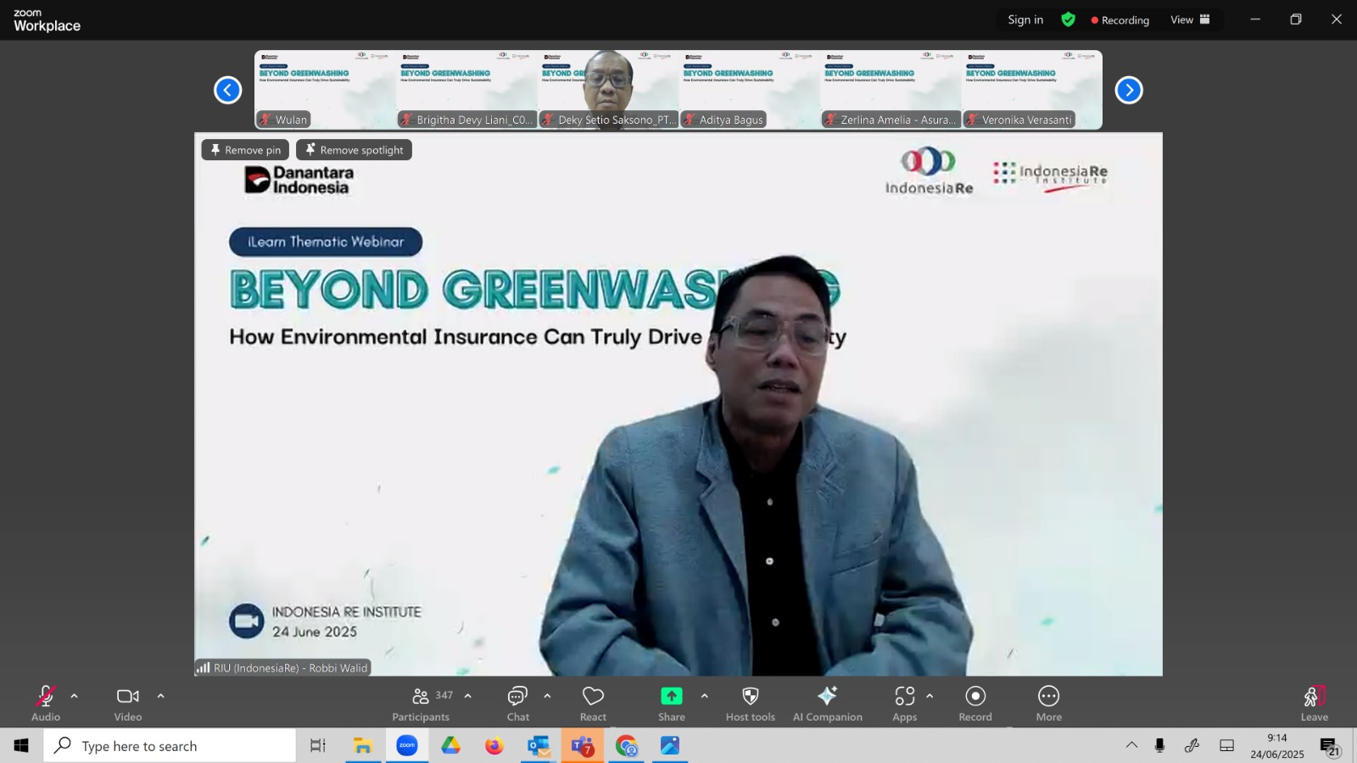This screenshot has width=1357, height=763.
Task: Expand audio options arrow next to Audio
Action: click(75, 696)
